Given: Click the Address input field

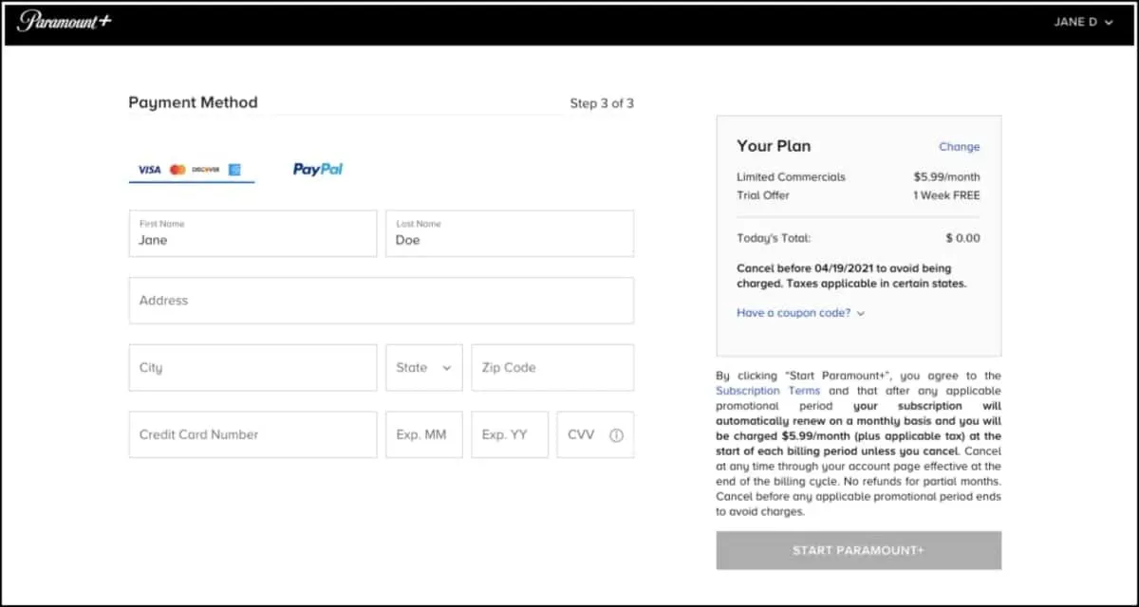Looking at the screenshot, I should point(381,300).
